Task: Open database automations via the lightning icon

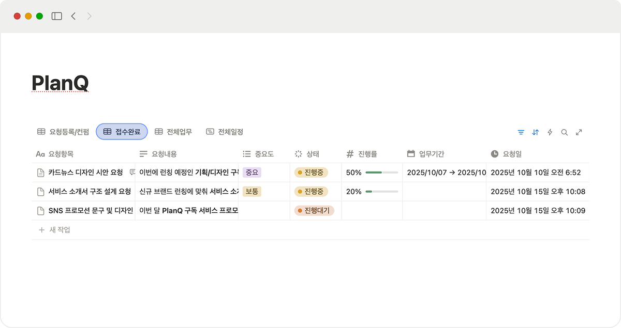Action: (x=550, y=132)
